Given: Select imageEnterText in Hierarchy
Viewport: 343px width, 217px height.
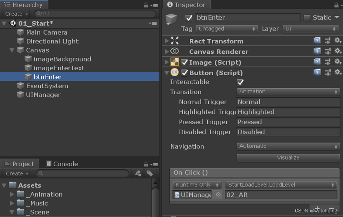Looking at the screenshot, I should 59,68.
